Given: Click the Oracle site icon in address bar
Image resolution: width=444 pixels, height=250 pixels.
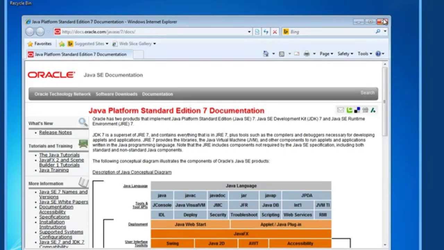Looking at the screenshot, I should pyautogui.click(x=58, y=32).
